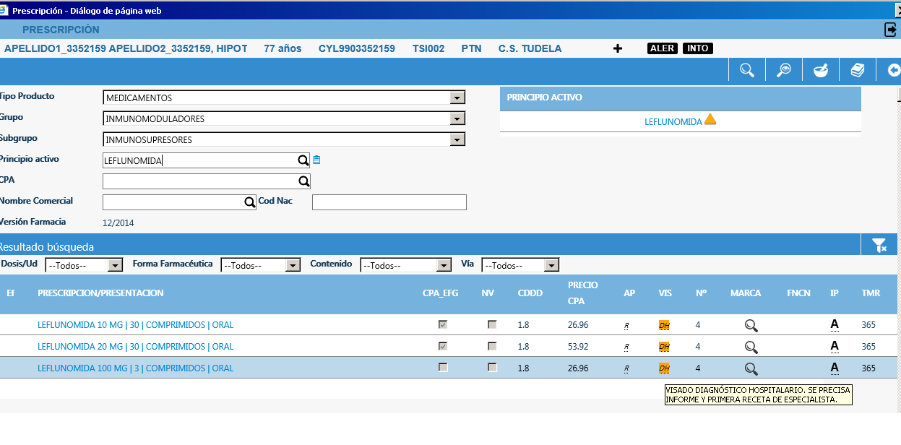Click the magnifier search icon in the blue toolbar

click(x=747, y=70)
